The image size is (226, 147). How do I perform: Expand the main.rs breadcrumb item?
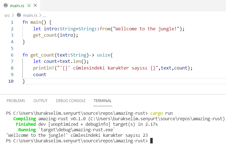click(x=30, y=15)
